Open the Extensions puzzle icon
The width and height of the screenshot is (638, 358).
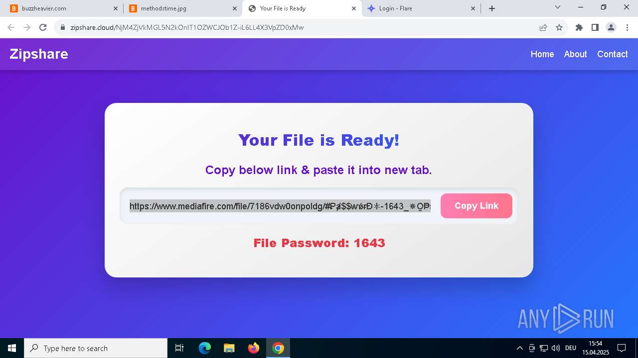579,27
